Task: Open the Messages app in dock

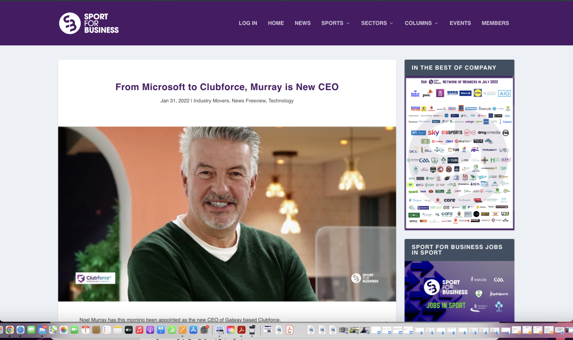Action: pos(31,330)
